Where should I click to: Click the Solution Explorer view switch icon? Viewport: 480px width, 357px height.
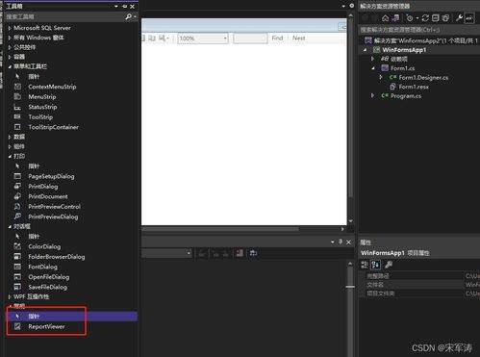point(396,18)
